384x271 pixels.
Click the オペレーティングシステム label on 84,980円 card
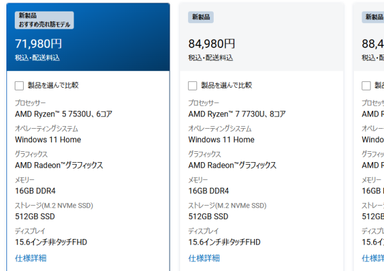click(220, 129)
